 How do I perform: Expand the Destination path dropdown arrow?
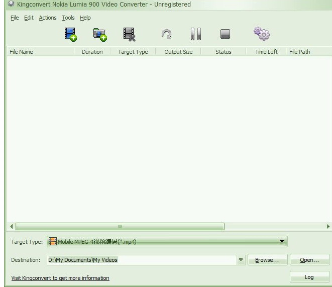click(241, 260)
